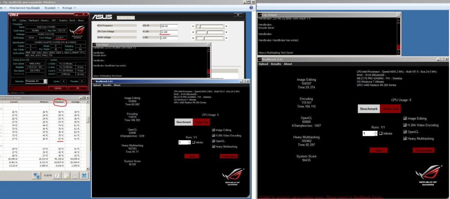This screenshot has height=199, width=450.
Task: Switch to the SPD tab in CPU-Z
Action: point(54,20)
